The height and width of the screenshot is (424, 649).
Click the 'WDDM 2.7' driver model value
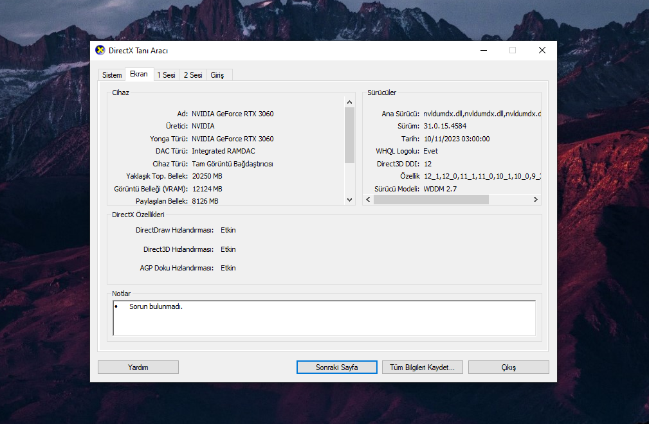coord(440,189)
